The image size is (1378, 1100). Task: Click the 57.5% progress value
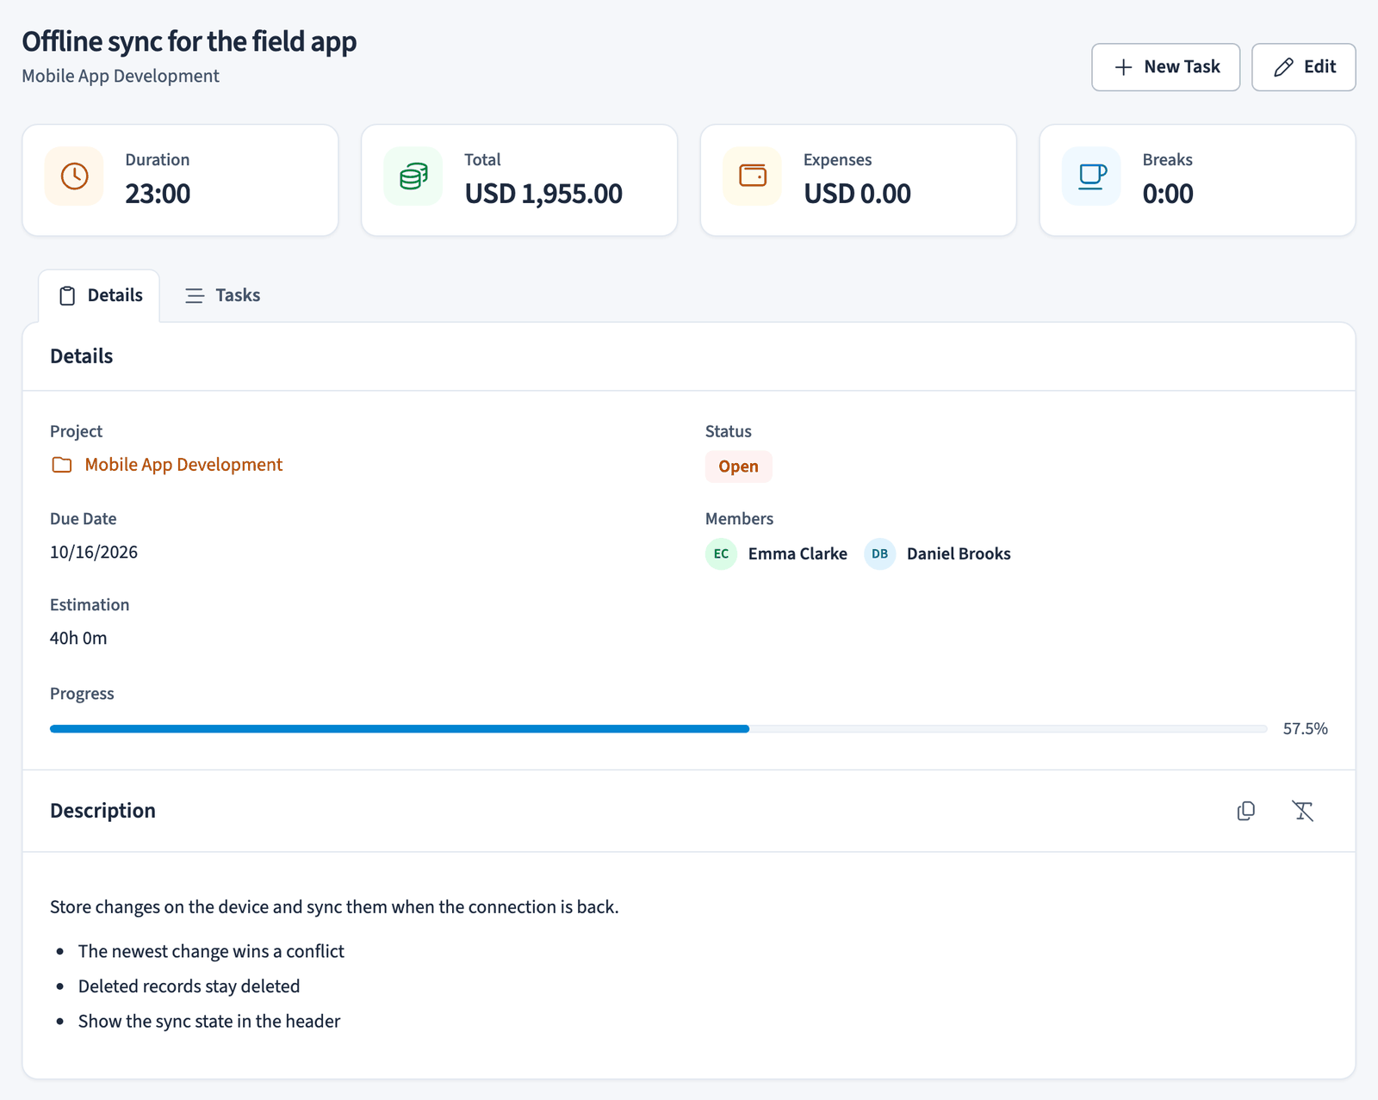(x=1305, y=729)
